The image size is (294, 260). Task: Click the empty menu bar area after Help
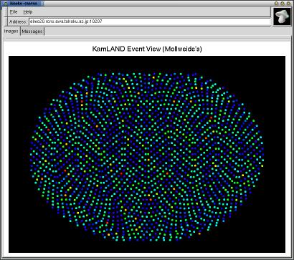[x=151, y=12]
